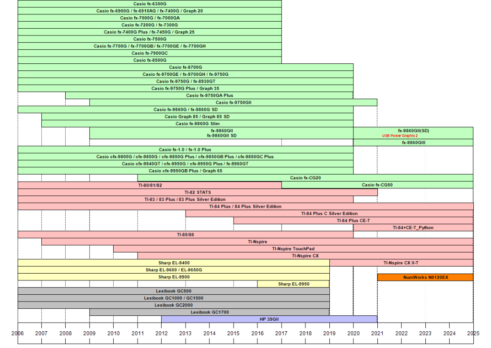Select the 'TI-82 STATS' bar
This screenshot has height=348, width=491.
pyautogui.click(x=198, y=193)
